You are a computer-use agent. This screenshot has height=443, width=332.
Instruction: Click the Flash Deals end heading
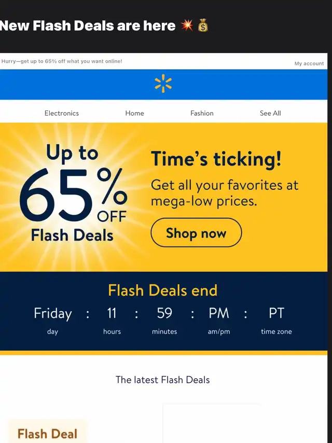click(x=163, y=290)
